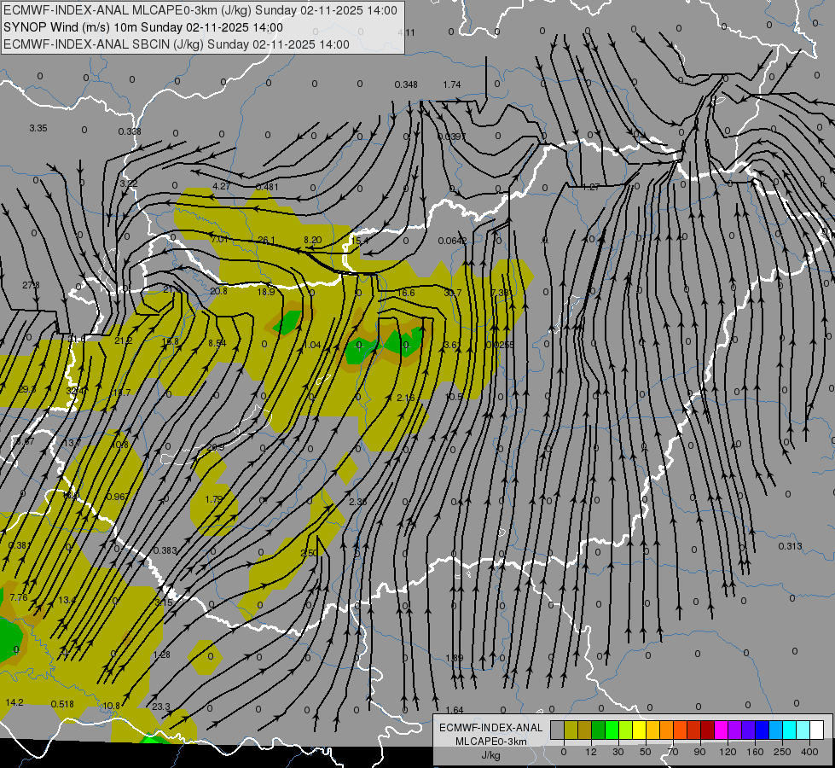Click map value 1.27
835x768 pixels.
[x=591, y=187]
